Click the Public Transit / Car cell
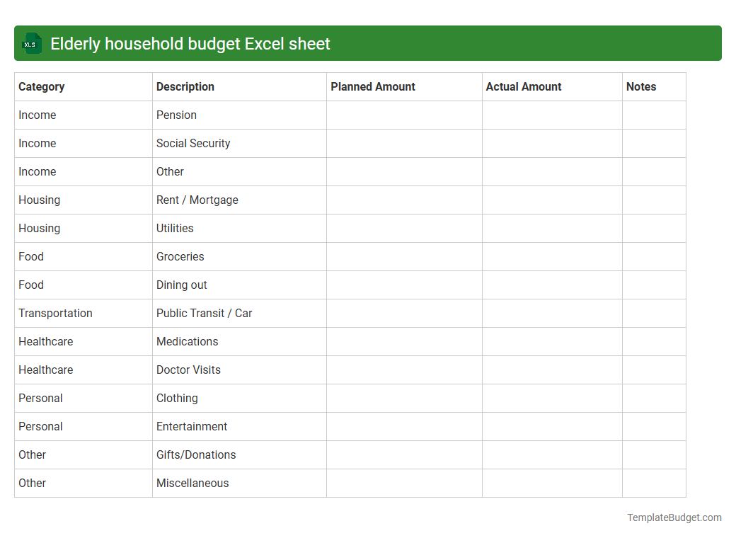The image size is (736, 538). [204, 313]
